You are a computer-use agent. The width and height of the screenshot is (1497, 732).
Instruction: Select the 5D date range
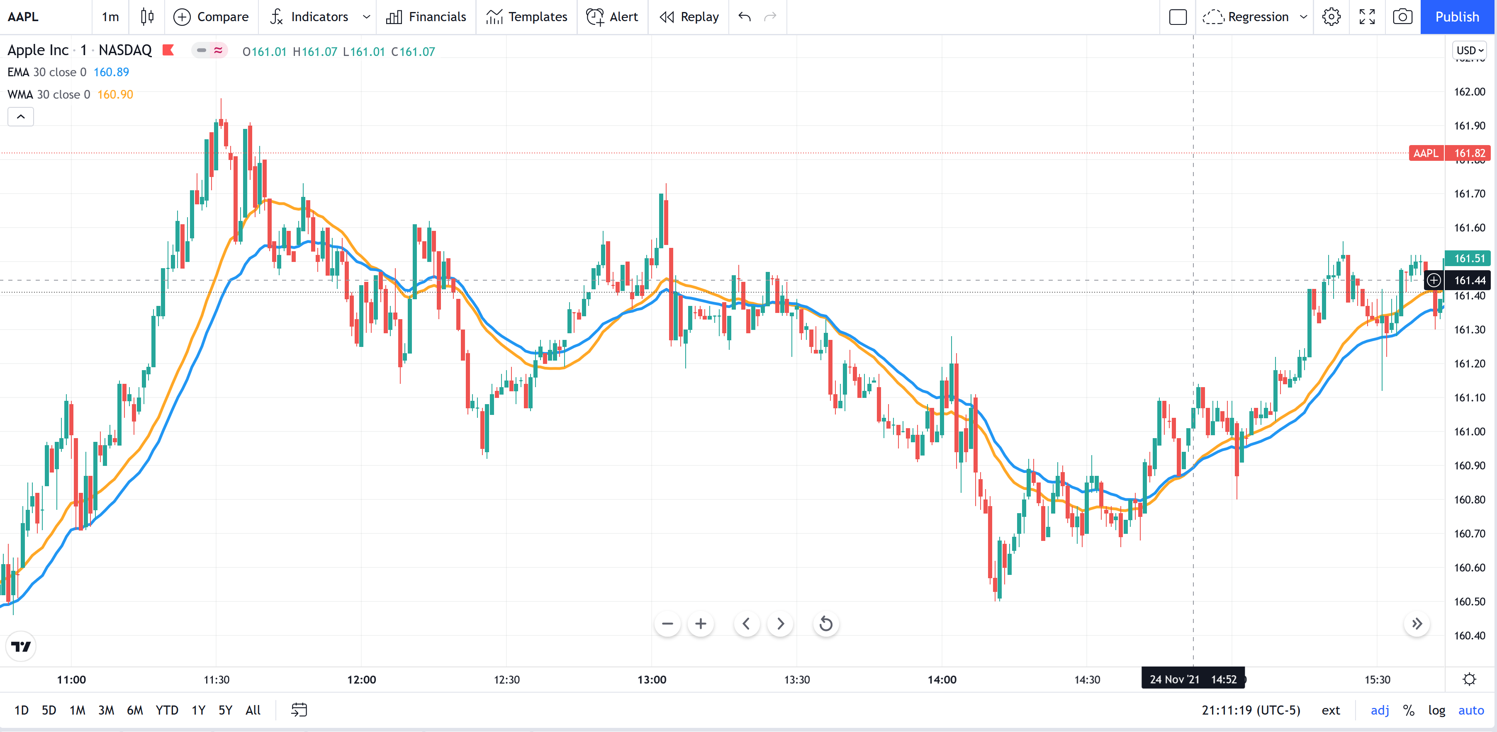coord(49,710)
